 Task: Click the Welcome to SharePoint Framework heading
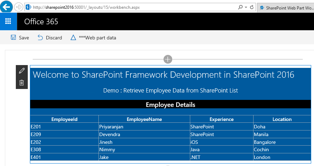[x=164, y=75]
